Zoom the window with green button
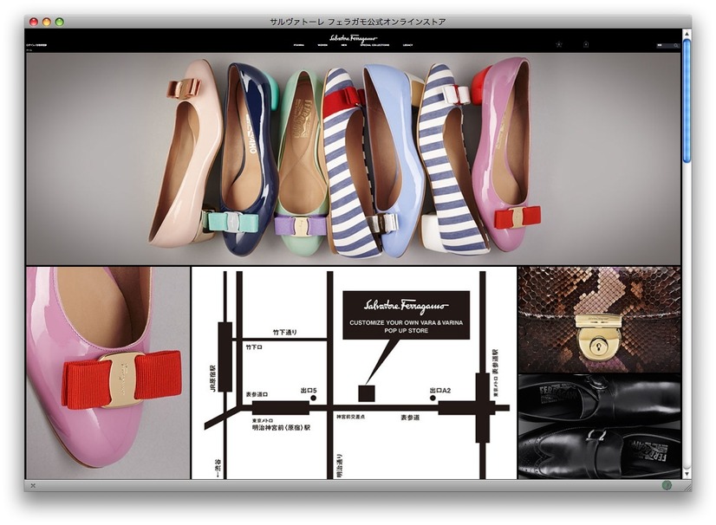716x525 pixels. [59, 22]
